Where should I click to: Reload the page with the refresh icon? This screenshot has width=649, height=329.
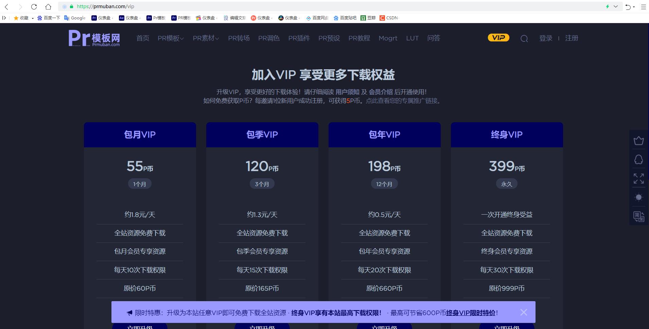(34, 6)
